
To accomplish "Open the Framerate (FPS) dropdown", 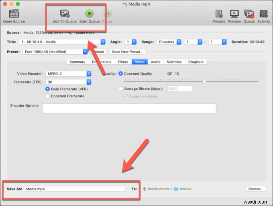I will pyautogui.click(x=68, y=82).
